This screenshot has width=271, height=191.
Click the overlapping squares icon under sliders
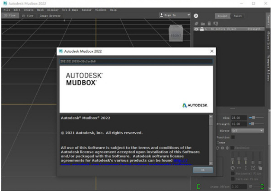click(260, 168)
